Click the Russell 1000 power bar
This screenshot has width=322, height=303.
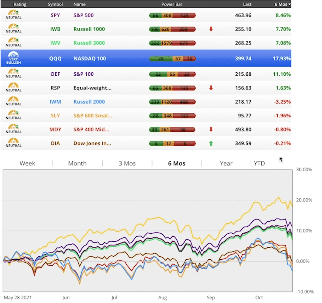pos(172,29)
